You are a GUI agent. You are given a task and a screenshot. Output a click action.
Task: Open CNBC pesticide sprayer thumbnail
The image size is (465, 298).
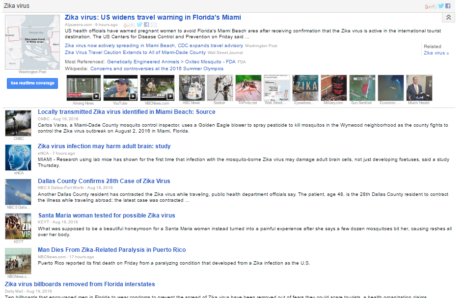click(18, 123)
